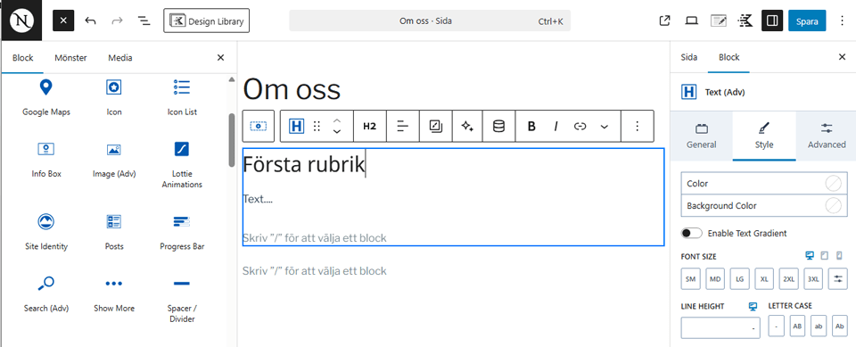Select the parent block toolbar button
This screenshot has height=347, width=856.
pos(259,127)
